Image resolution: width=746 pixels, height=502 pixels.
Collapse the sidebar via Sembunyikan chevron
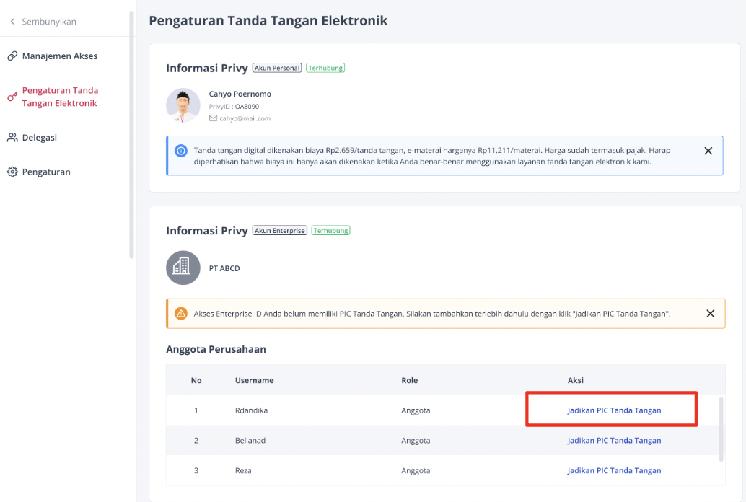(11, 21)
